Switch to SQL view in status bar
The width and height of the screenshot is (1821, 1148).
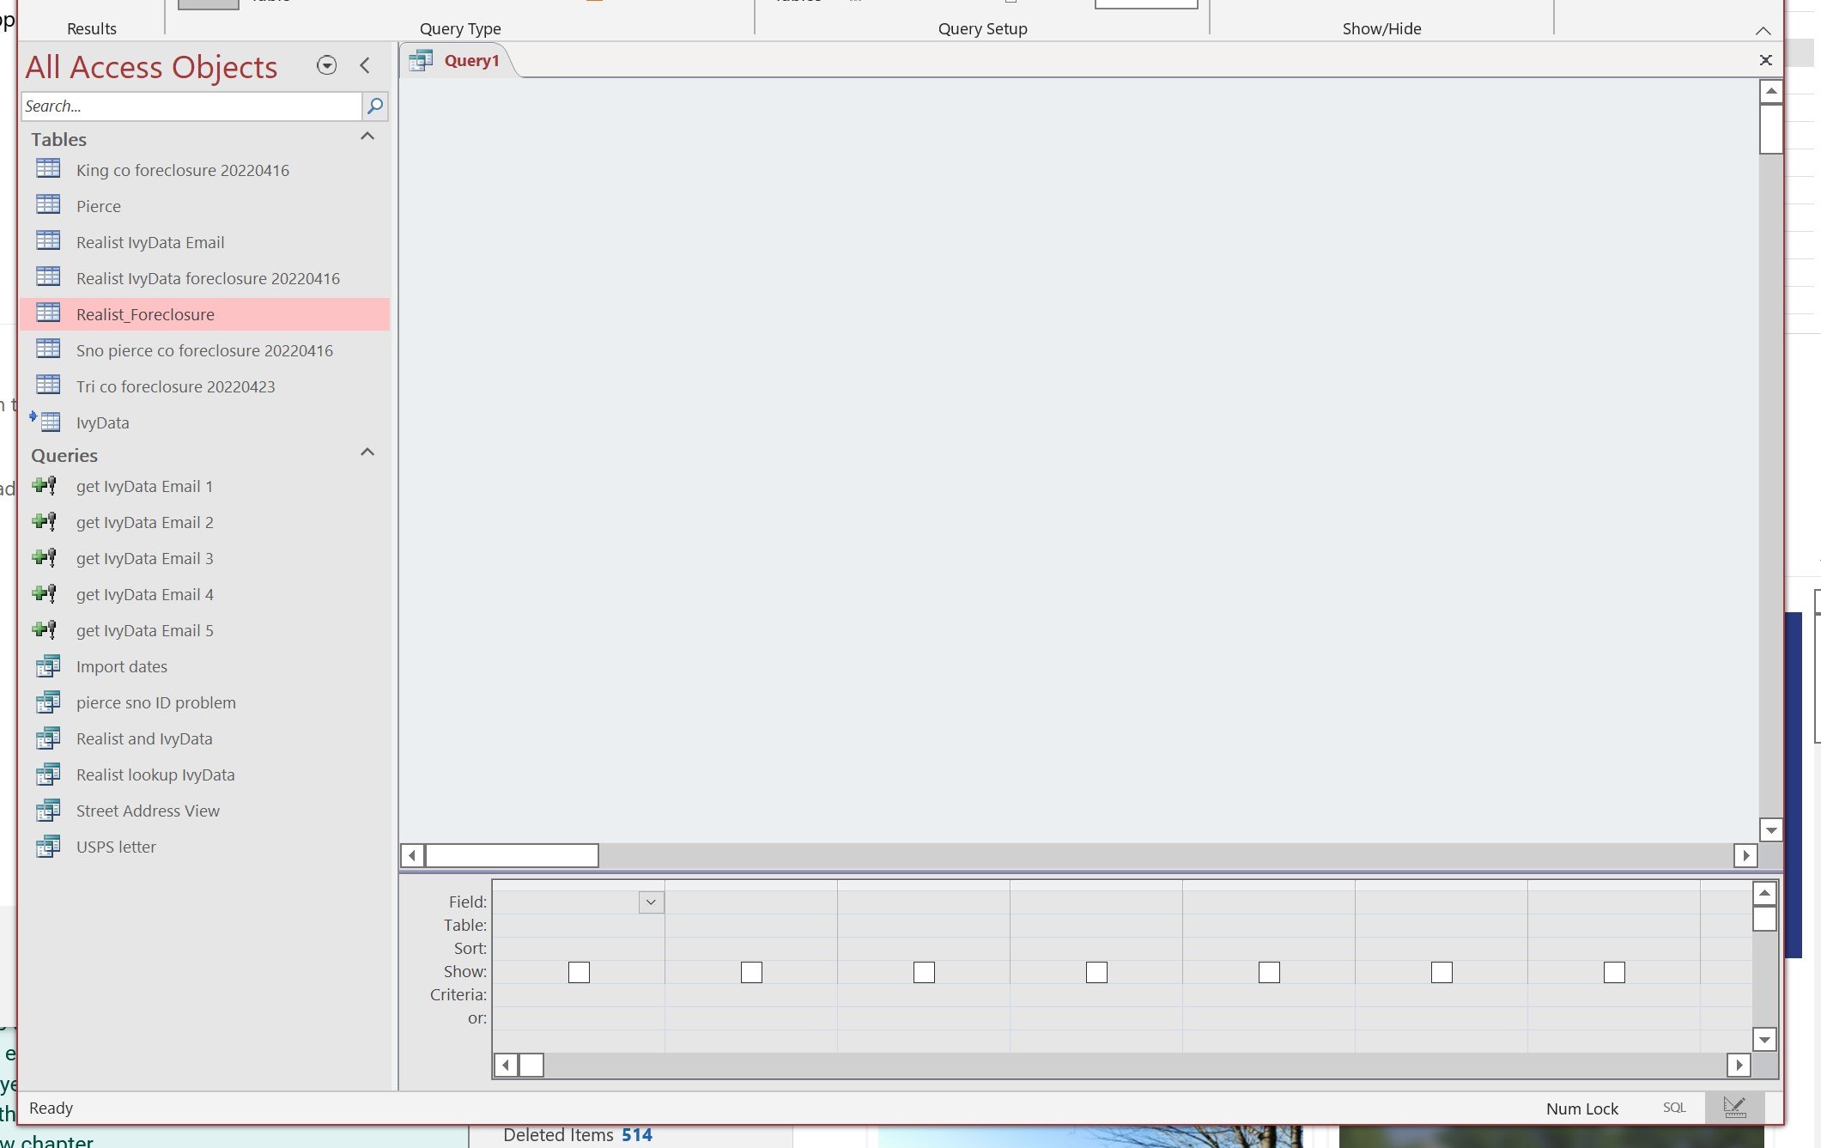coord(1673,1108)
